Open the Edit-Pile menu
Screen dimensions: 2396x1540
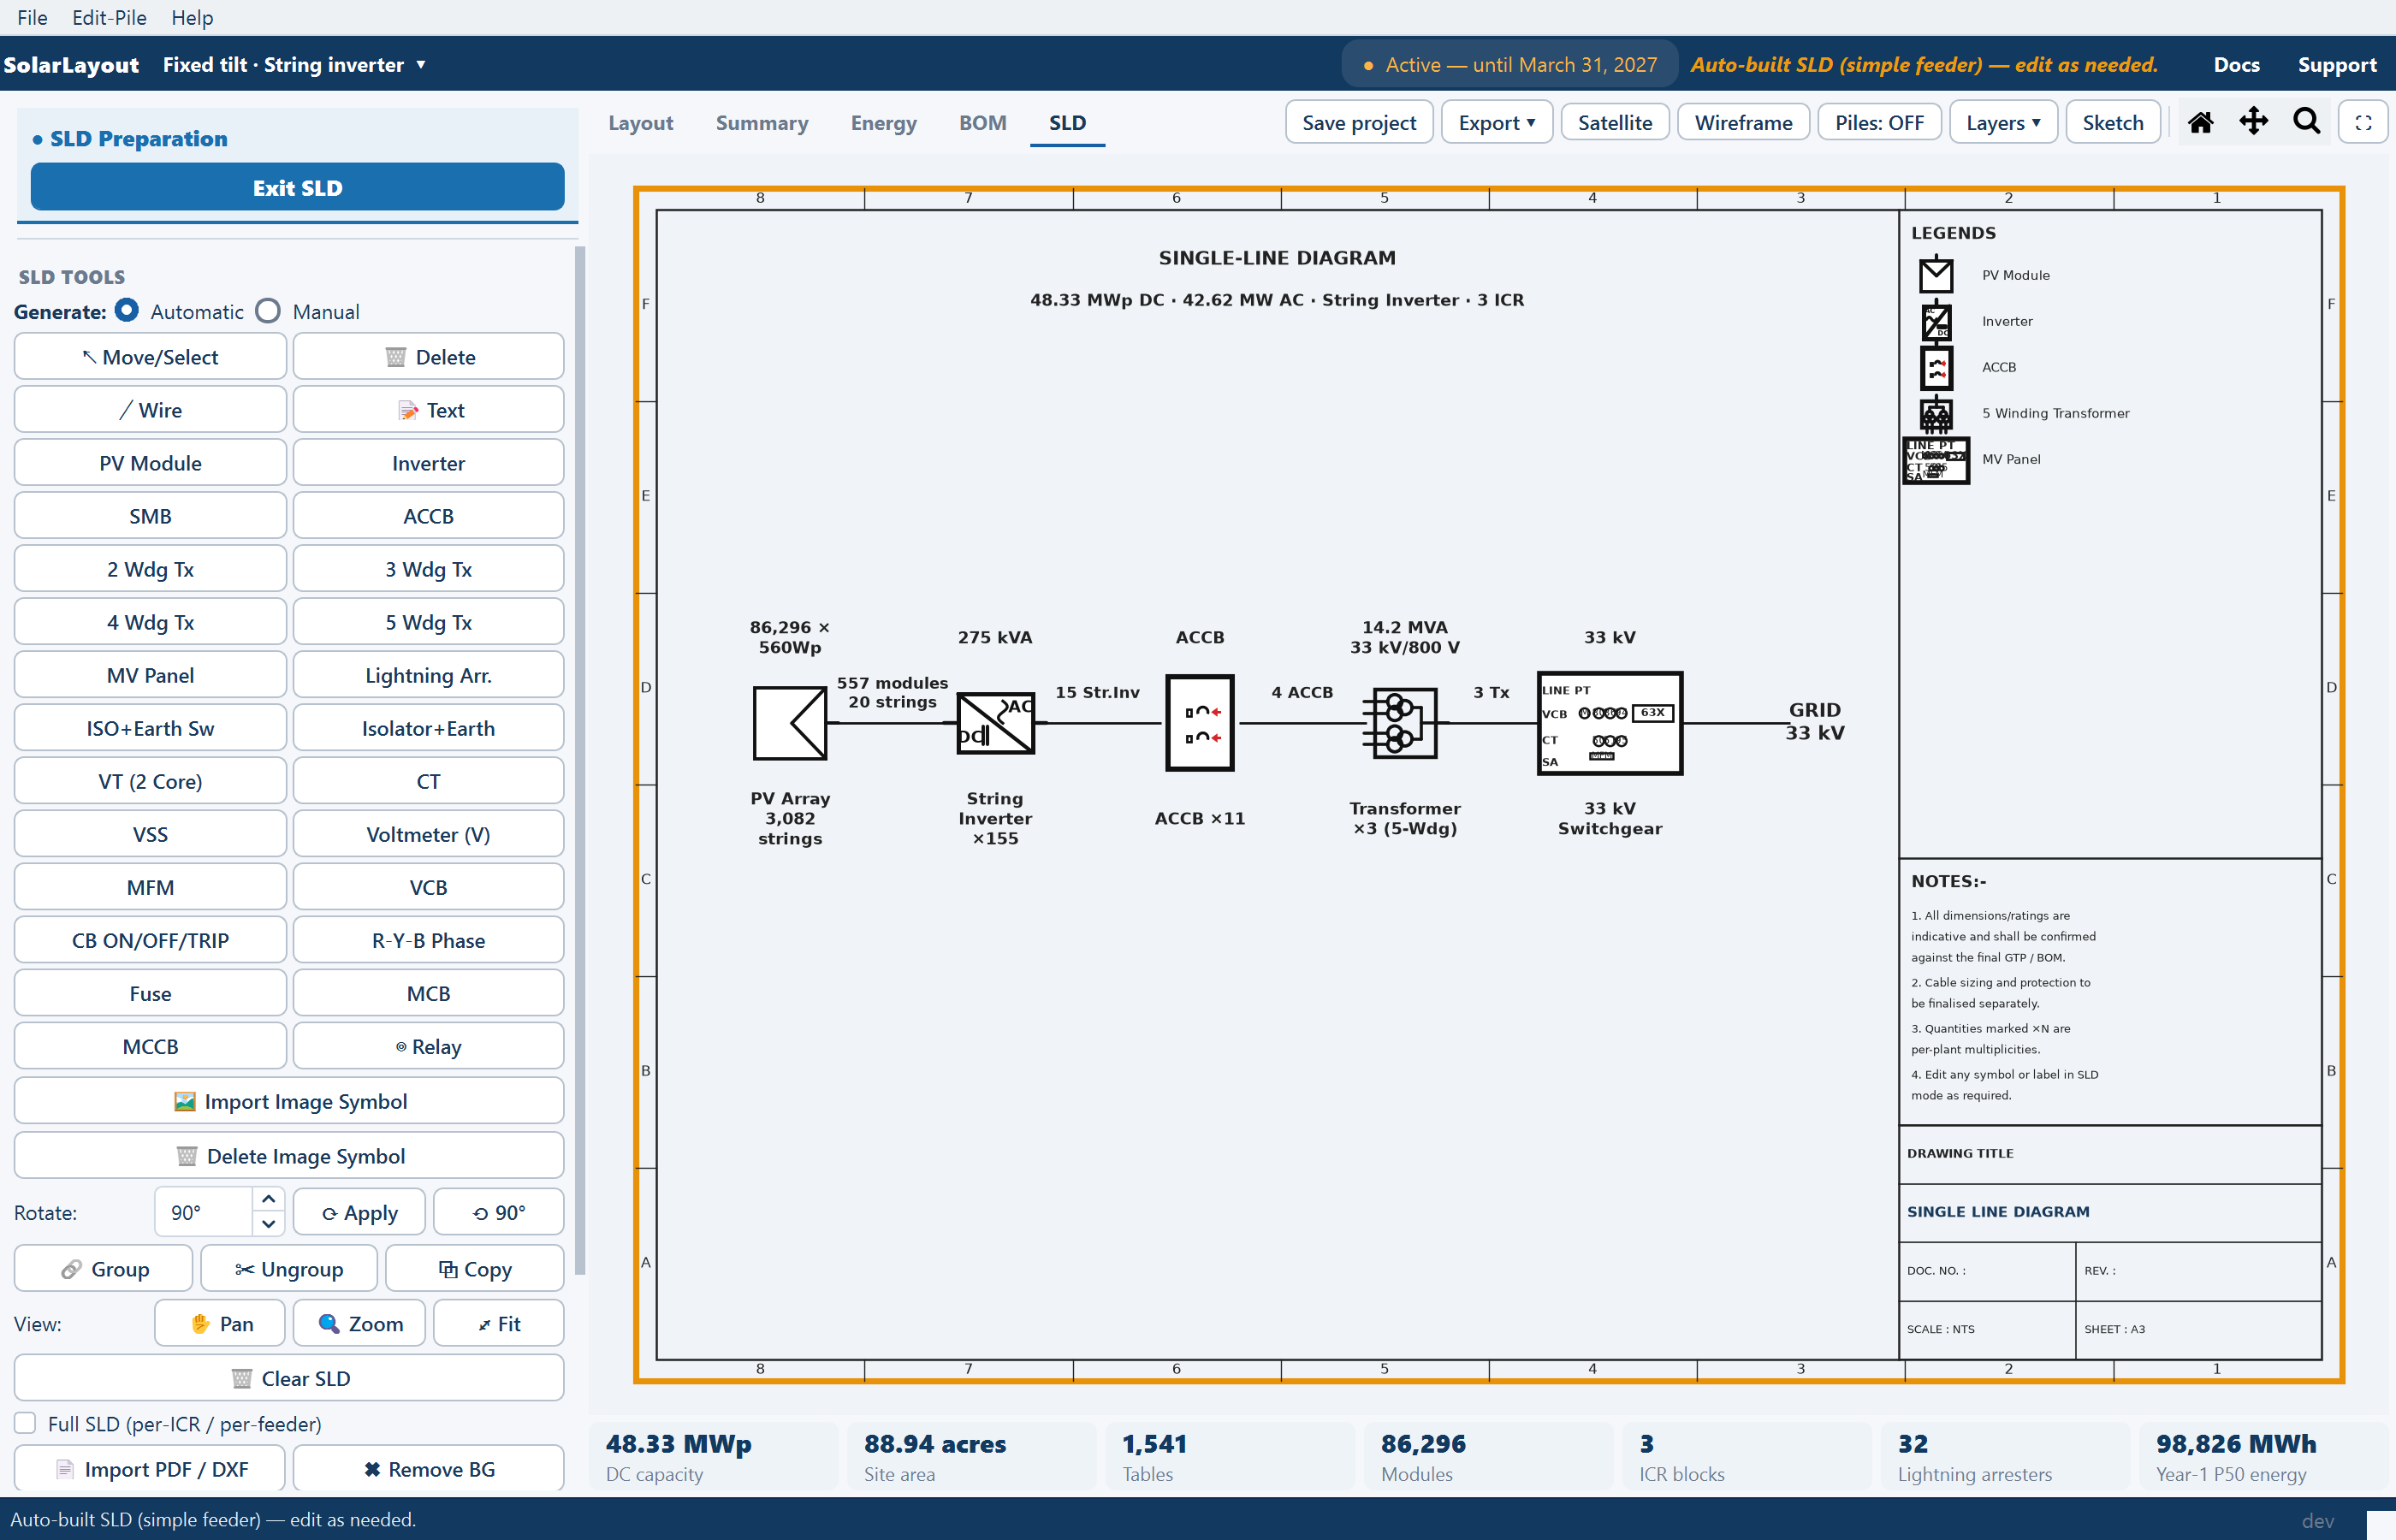point(109,17)
